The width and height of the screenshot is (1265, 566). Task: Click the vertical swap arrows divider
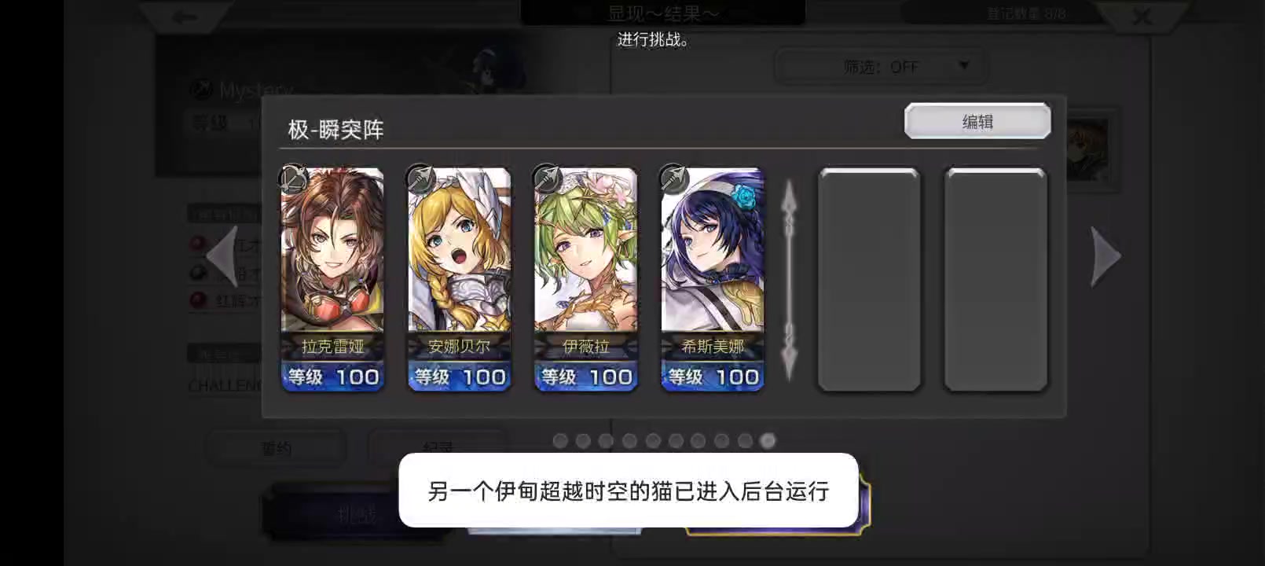point(789,279)
